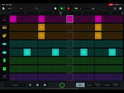124x93 pixels.
Task: Enable the outlined step in the upper cymbal row
Action: [x=70, y=44]
